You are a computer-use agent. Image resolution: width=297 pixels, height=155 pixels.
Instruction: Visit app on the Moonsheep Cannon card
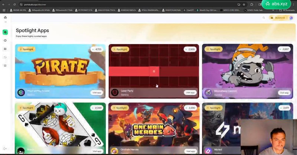pyautogui.click(x=284, y=93)
